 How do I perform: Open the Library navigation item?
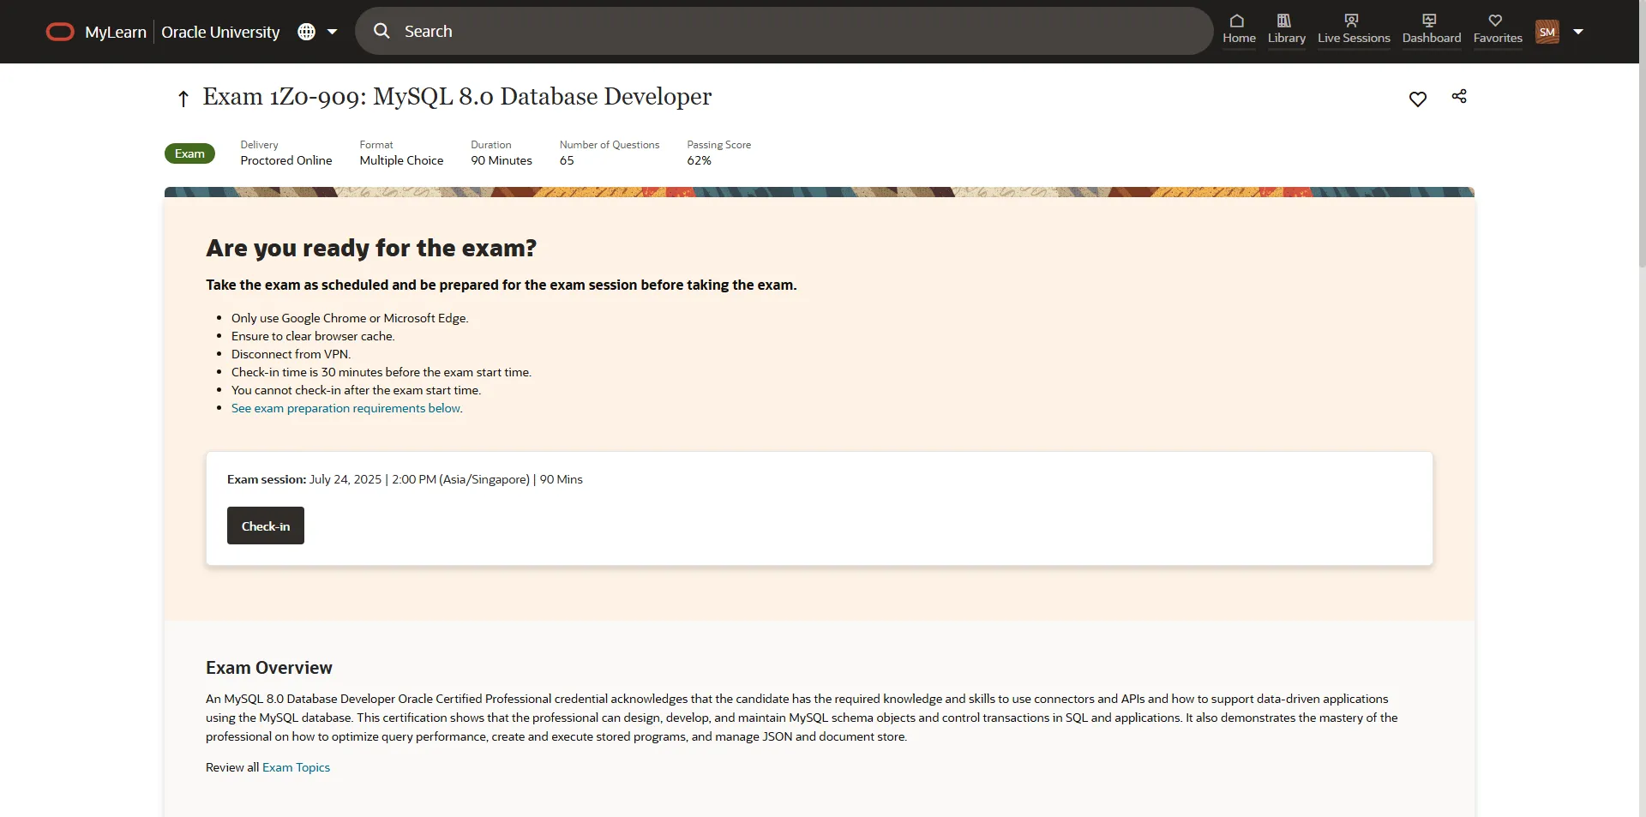1287,29
